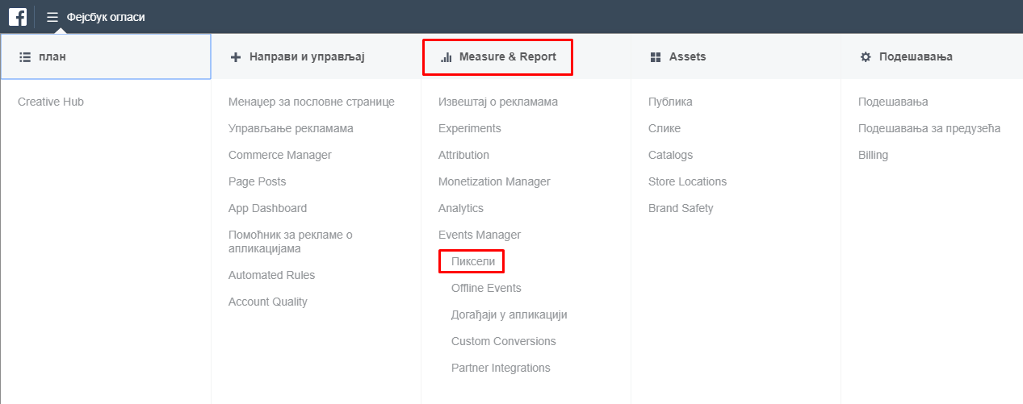Click the gear icon beside Подешавања header
Image resolution: width=1023 pixels, height=404 pixels.
(866, 57)
